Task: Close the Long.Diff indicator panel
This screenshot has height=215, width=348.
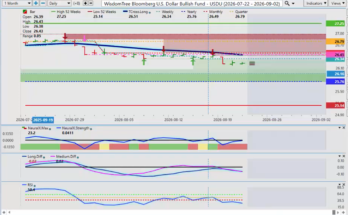Action: tap(344, 156)
